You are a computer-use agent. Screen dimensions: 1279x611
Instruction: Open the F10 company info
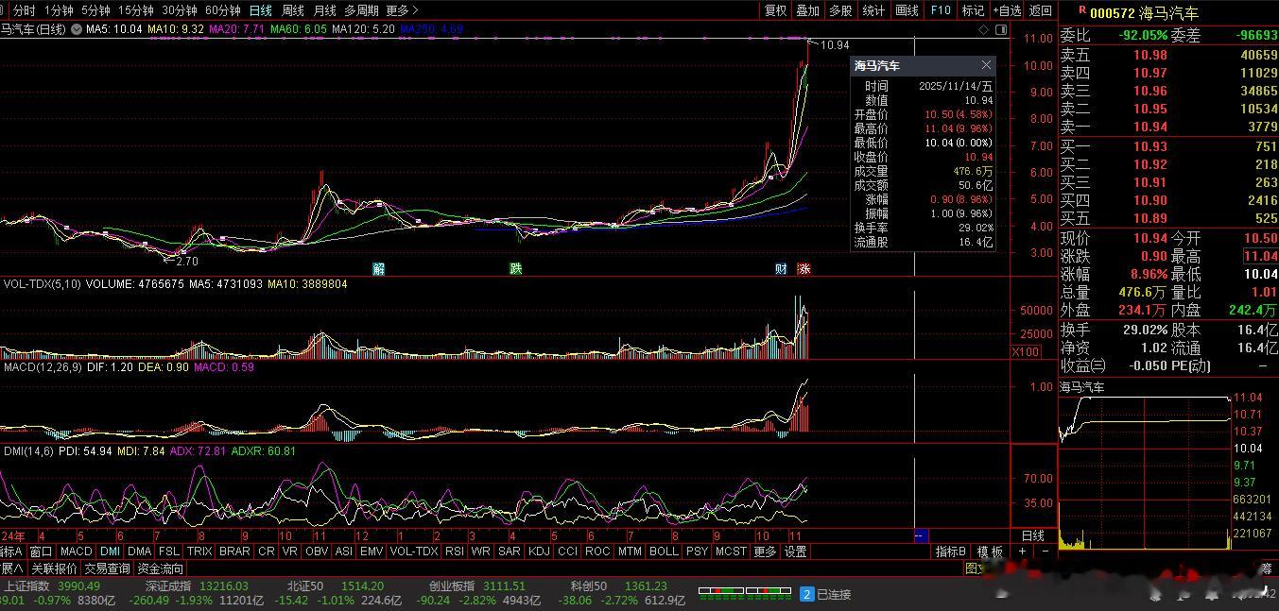click(x=941, y=10)
